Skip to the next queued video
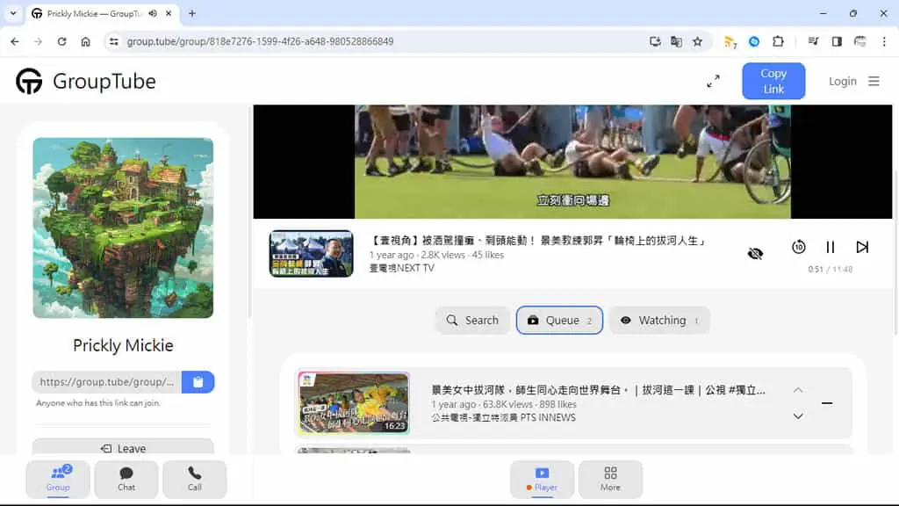 862,247
